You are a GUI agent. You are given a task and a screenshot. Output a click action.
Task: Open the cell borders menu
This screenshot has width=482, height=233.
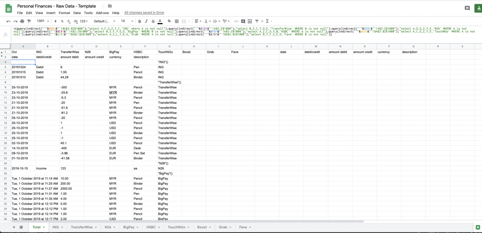click(177, 21)
